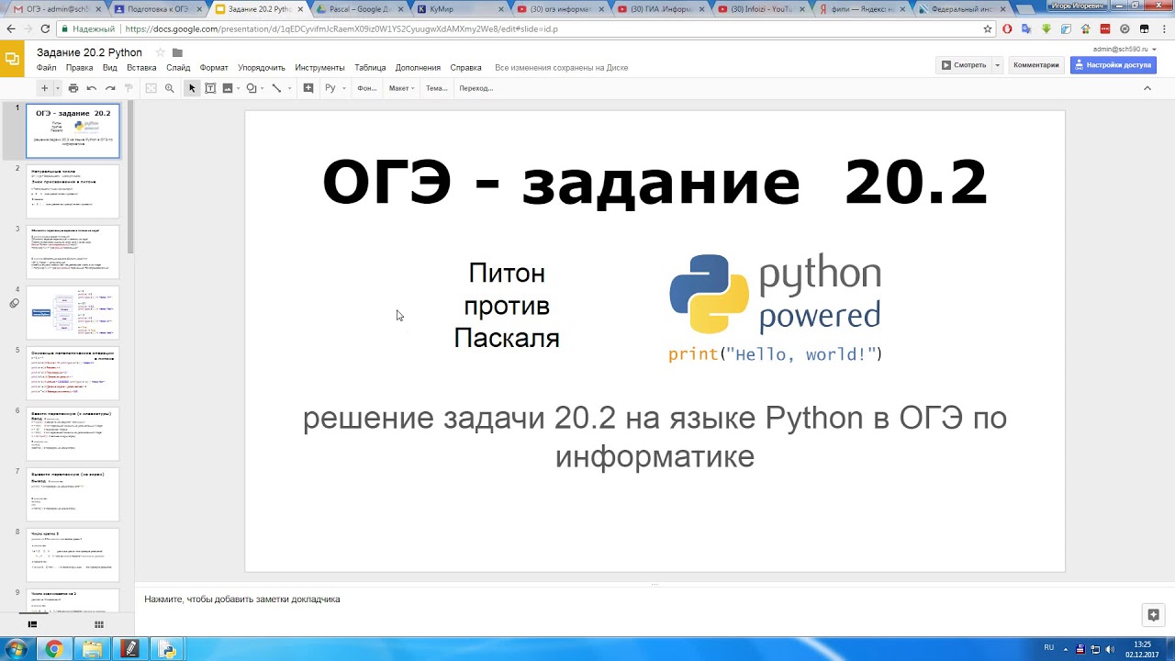This screenshot has height=661, width=1175.
Task: Click the insert image icon
Action: (227, 88)
